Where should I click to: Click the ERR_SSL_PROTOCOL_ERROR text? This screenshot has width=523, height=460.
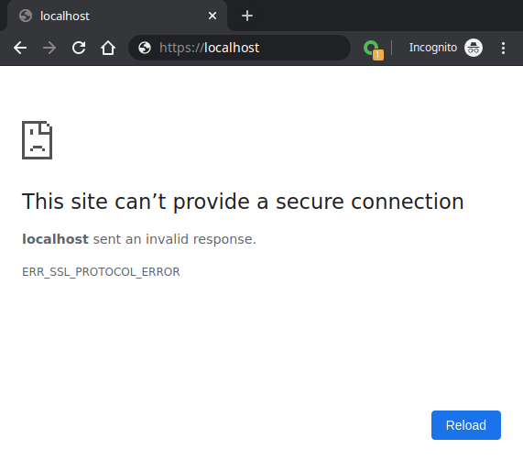[101, 272]
